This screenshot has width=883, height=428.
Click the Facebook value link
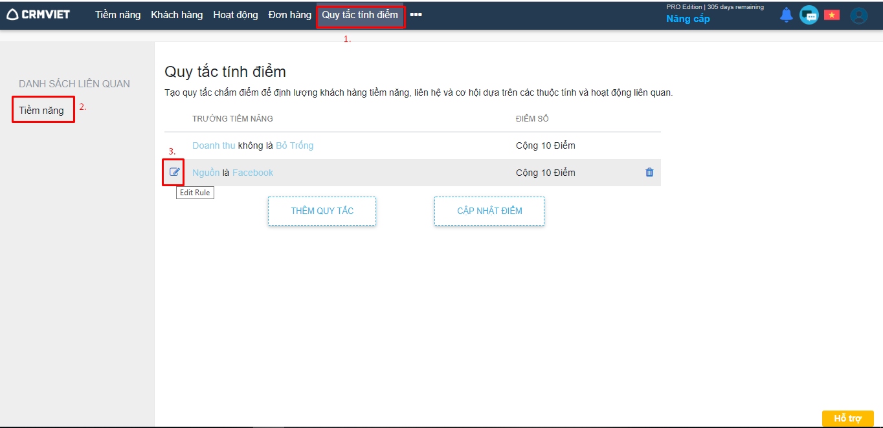click(252, 173)
